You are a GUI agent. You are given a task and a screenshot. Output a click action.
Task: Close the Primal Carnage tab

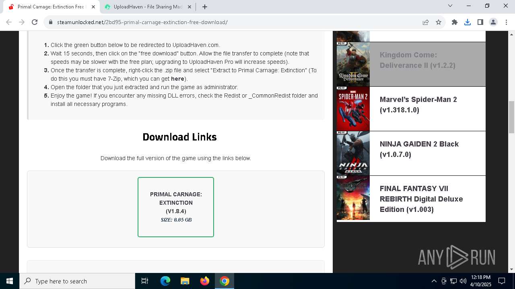pos(93,7)
